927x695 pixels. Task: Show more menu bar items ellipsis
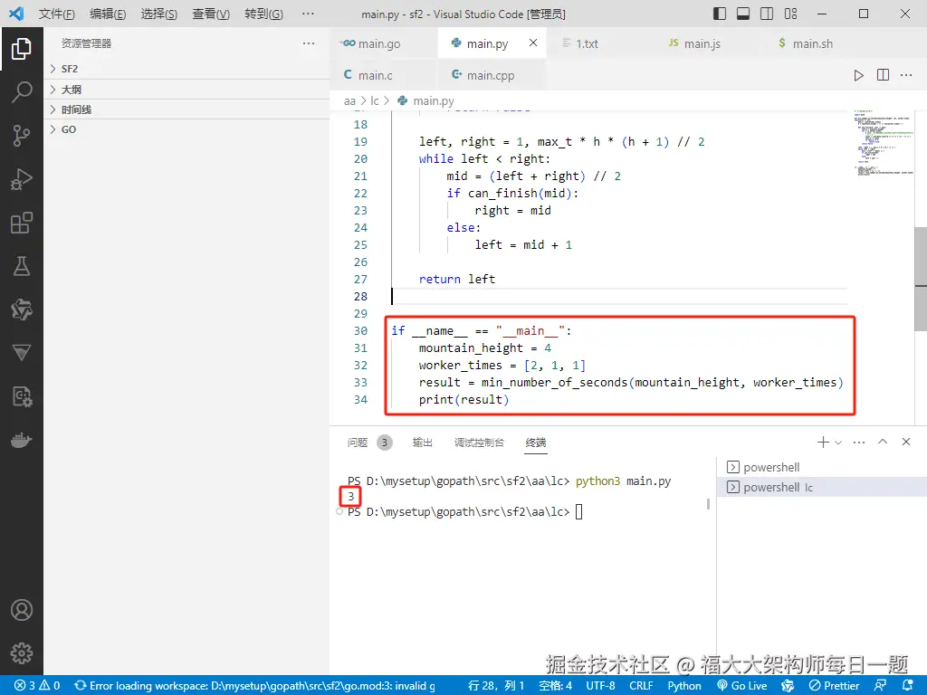[308, 14]
